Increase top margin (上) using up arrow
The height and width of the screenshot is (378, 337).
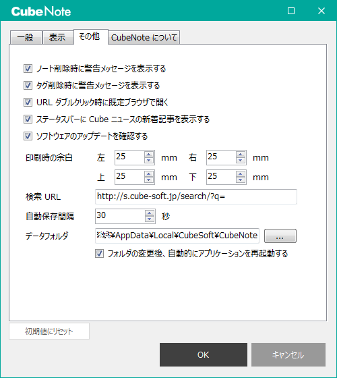pyautogui.click(x=149, y=174)
